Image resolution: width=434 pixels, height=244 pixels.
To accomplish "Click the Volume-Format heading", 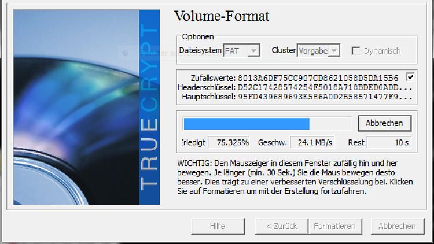I will pyautogui.click(x=222, y=16).
